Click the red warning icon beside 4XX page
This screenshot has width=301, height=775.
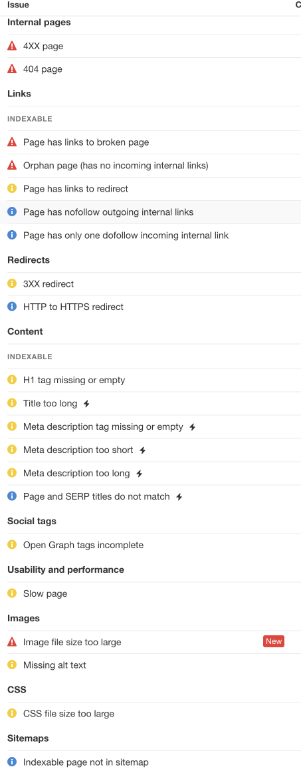click(13, 46)
